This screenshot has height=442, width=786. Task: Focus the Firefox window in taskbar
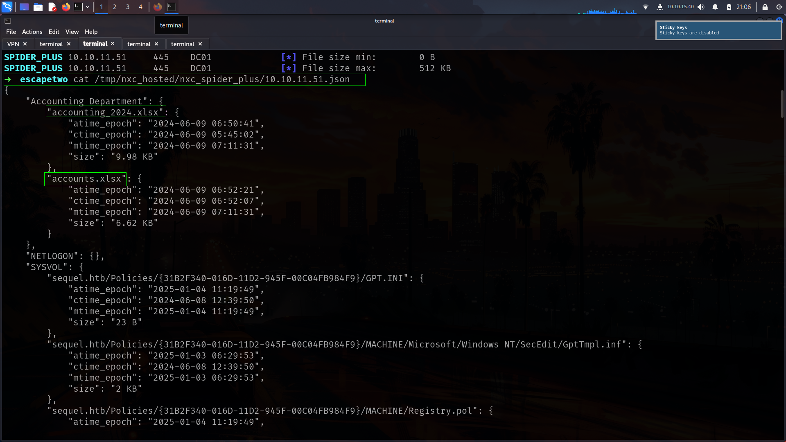pos(158,7)
